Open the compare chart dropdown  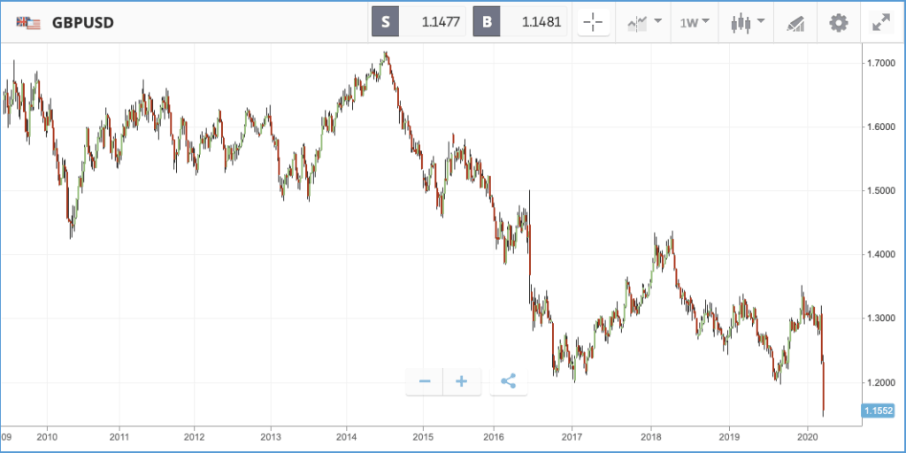[x=644, y=23]
